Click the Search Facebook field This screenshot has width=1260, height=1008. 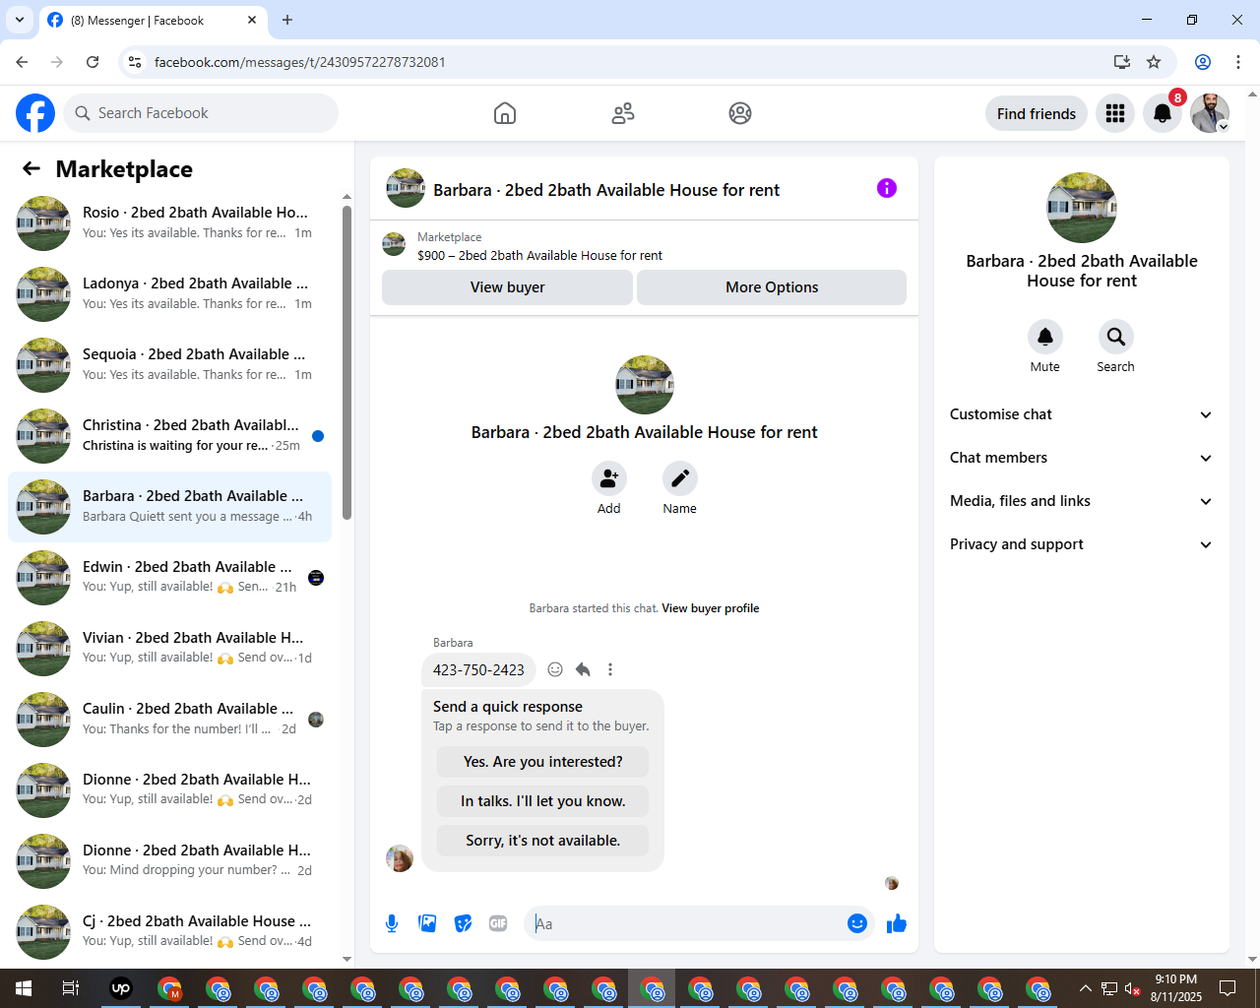click(201, 113)
